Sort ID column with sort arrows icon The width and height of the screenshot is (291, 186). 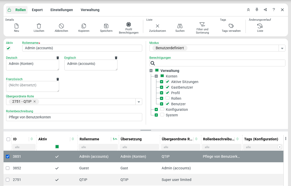(32, 139)
